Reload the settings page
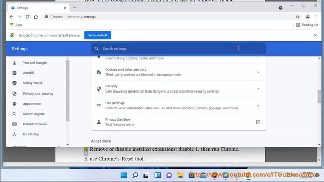The image size is (324, 182). coord(28,17)
